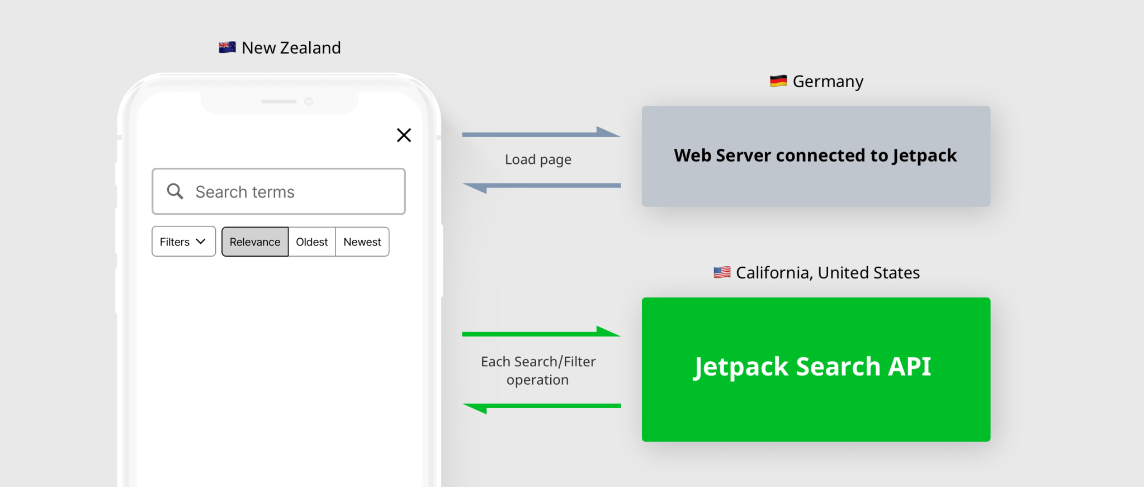Click the gray left-pointing arrow below Load page
This screenshot has width=1144, height=487.
[x=541, y=186]
